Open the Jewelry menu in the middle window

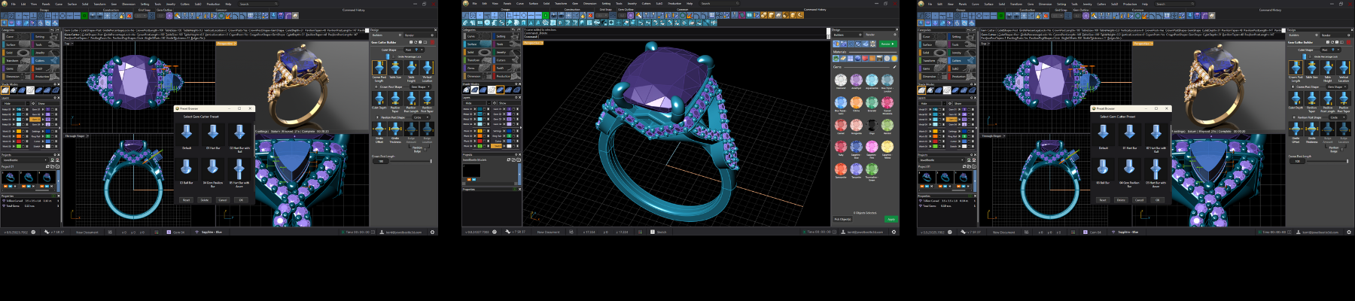pos(632,4)
